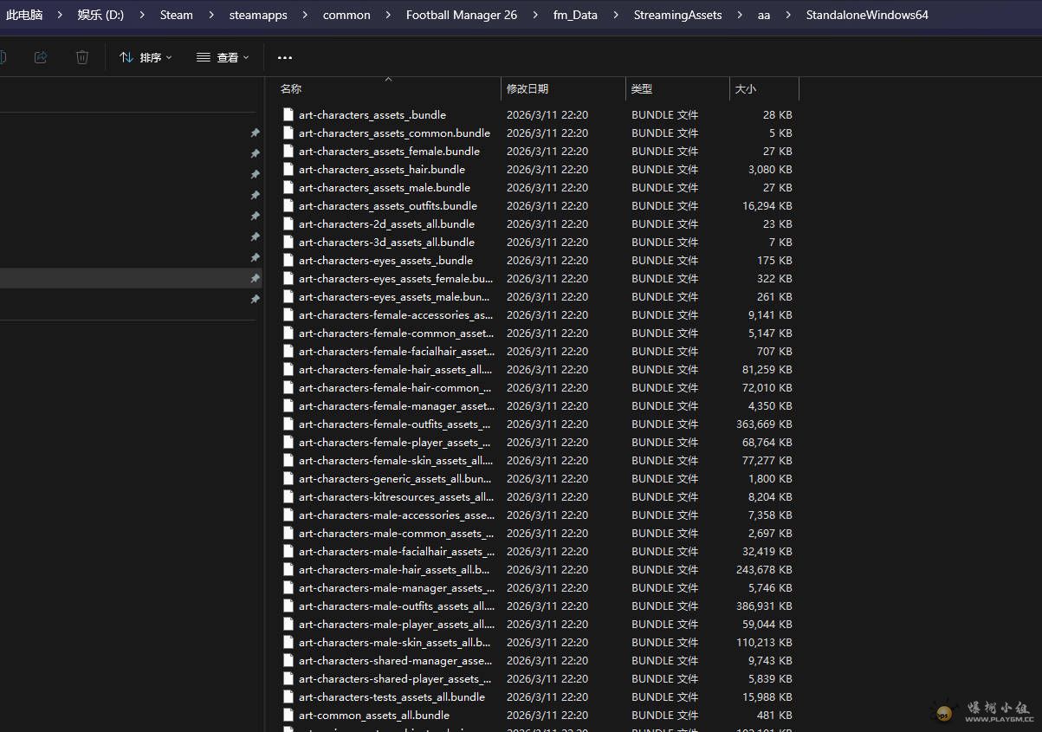Expand the breadcrumb chevron after Steam
The image size is (1042, 732).
[x=210, y=15]
